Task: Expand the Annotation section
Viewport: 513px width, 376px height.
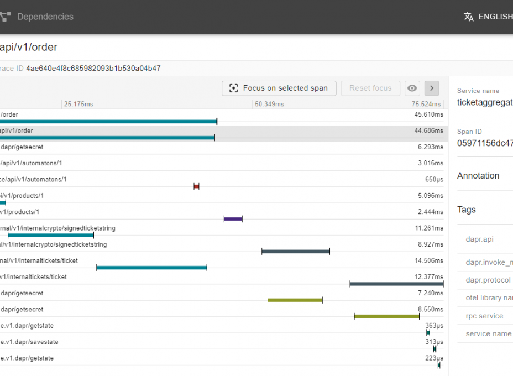Action: click(479, 175)
